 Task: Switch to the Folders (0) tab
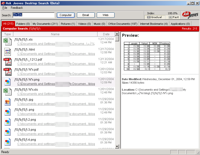[23, 24]
